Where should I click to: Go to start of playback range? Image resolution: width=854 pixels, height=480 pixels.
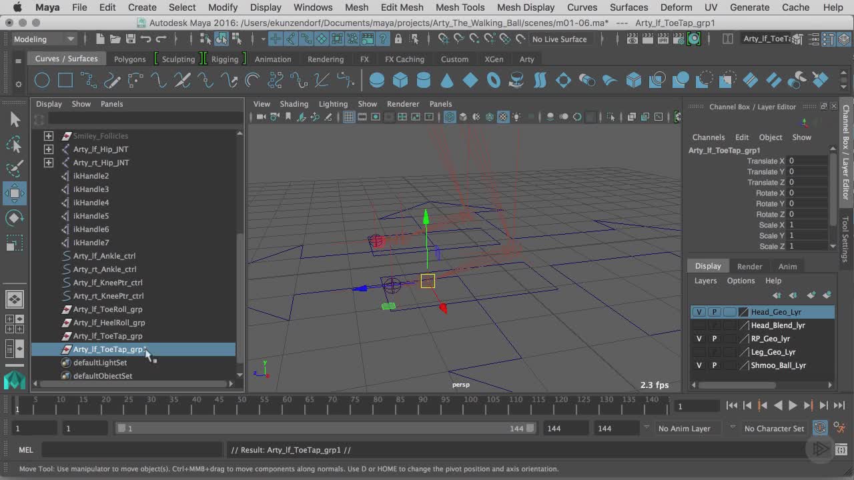(x=732, y=405)
